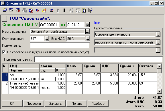The width and height of the screenshot is (165, 111).
Task: Open the Подбор > button
Action: [98, 104]
